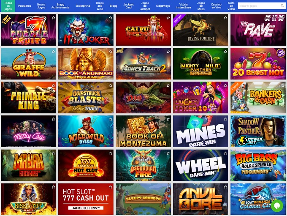
Task: Open the Big Bass Hold & Spinner game
Action: pos(258,165)
